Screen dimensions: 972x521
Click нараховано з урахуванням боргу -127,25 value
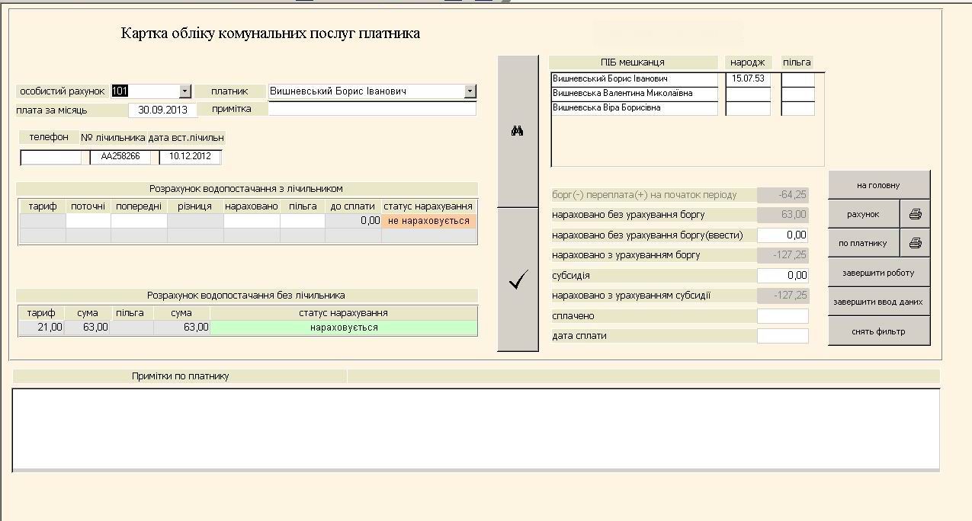click(783, 255)
